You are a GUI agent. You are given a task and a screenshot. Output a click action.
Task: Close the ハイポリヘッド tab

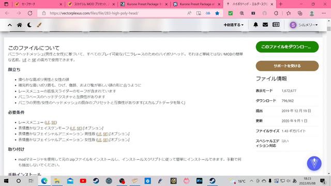(272, 4)
